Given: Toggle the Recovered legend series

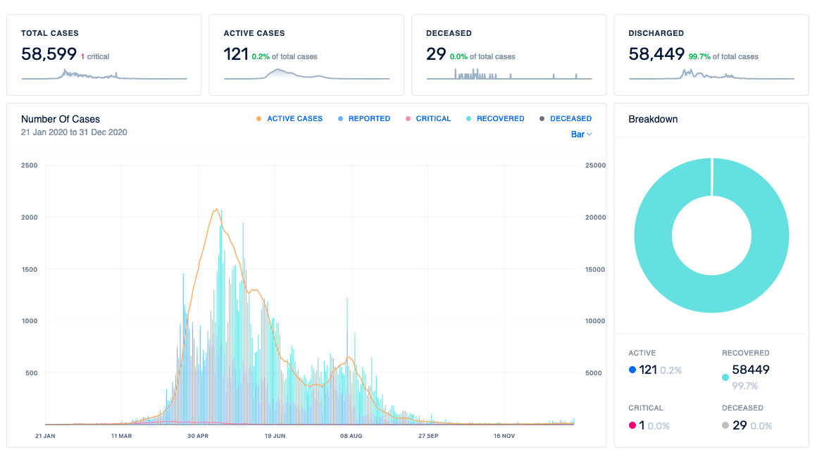Looking at the screenshot, I should [x=500, y=119].
